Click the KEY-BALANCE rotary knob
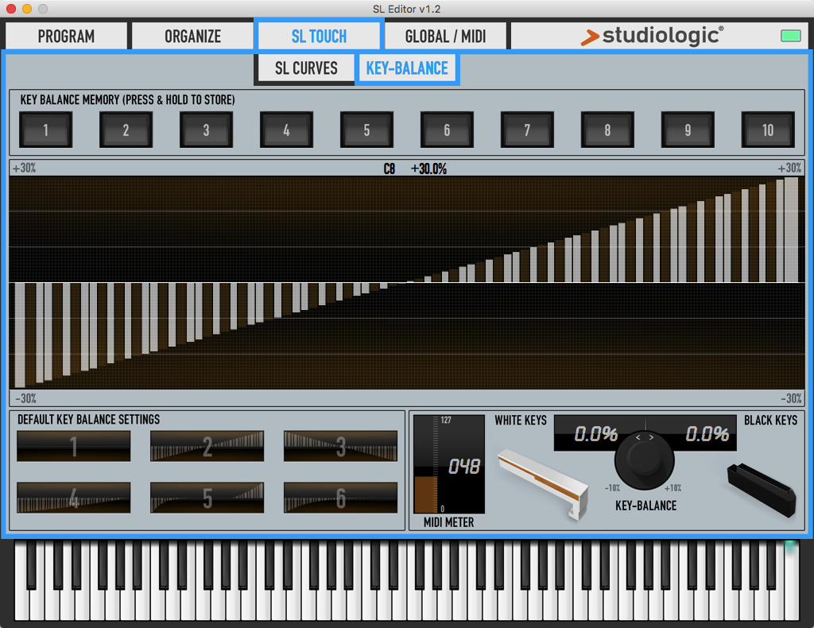This screenshot has width=814, height=628. click(x=644, y=459)
